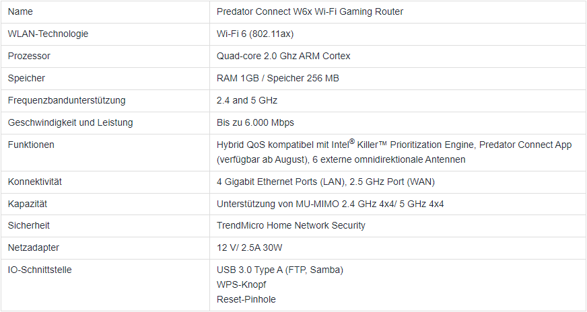
Task: Click the 'WLAN-Technologie' label
Action: pos(48,34)
